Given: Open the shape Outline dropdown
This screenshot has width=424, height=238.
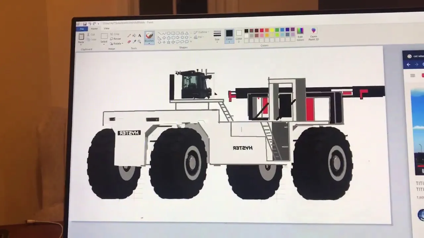Looking at the screenshot, I should [x=201, y=32].
